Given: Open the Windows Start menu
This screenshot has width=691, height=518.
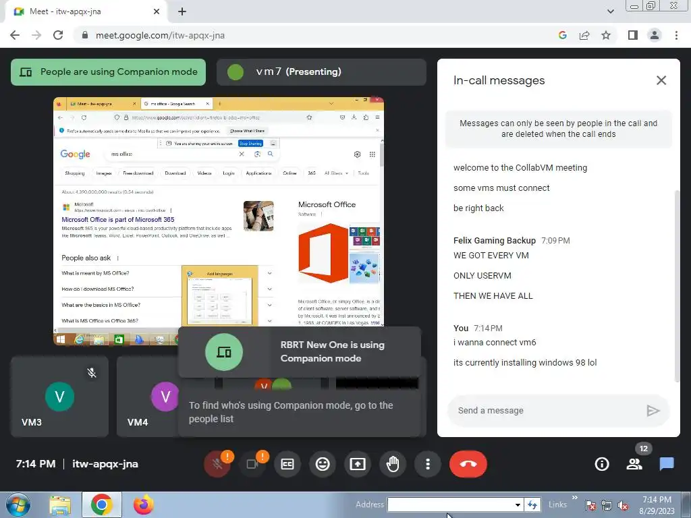Looking at the screenshot, I should 18,505.
